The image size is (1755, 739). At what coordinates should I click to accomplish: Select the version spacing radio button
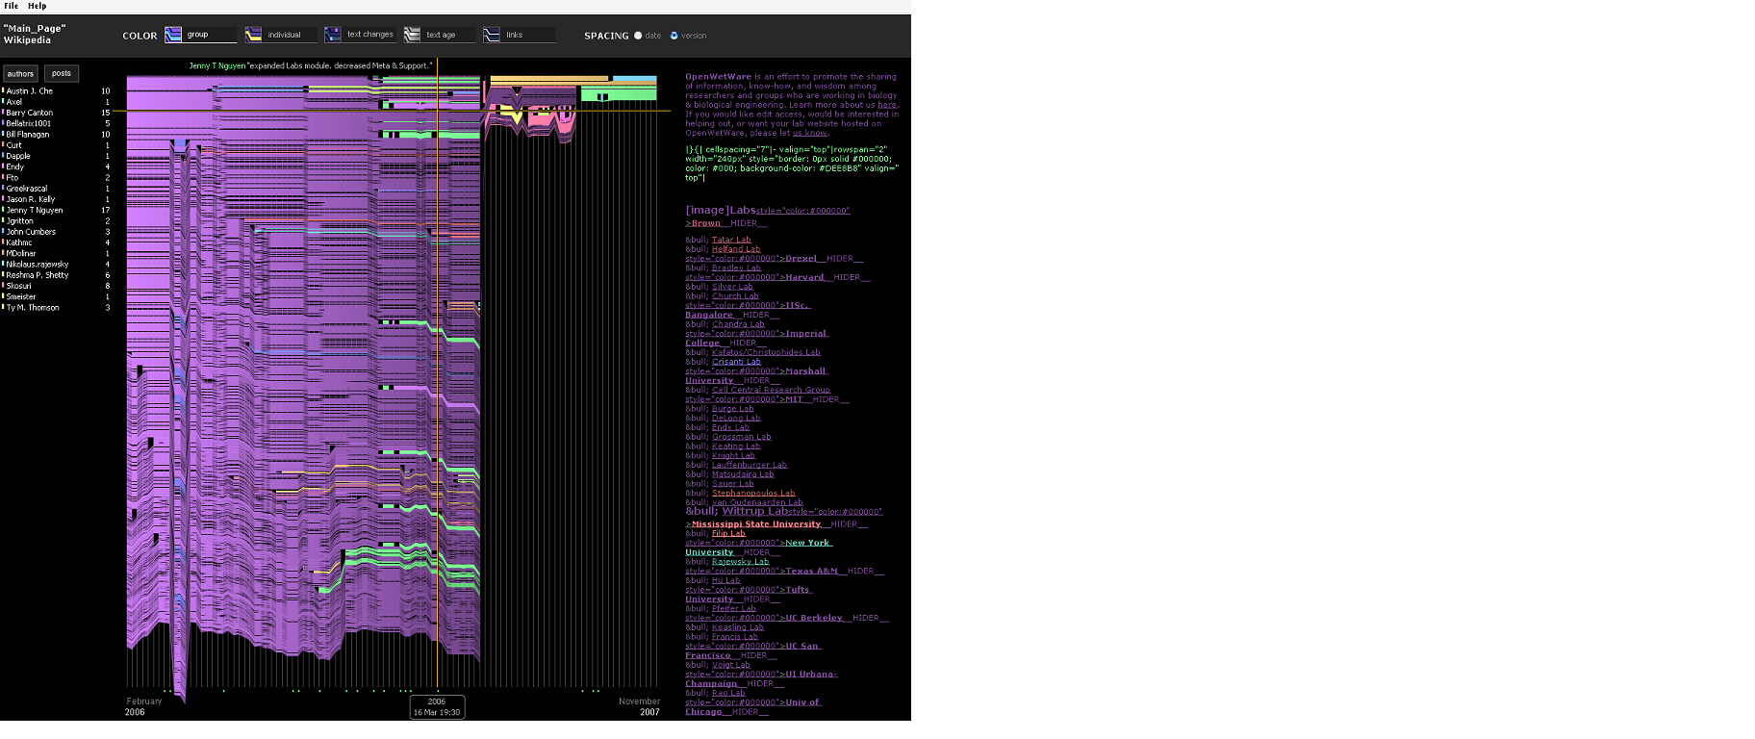674,36
